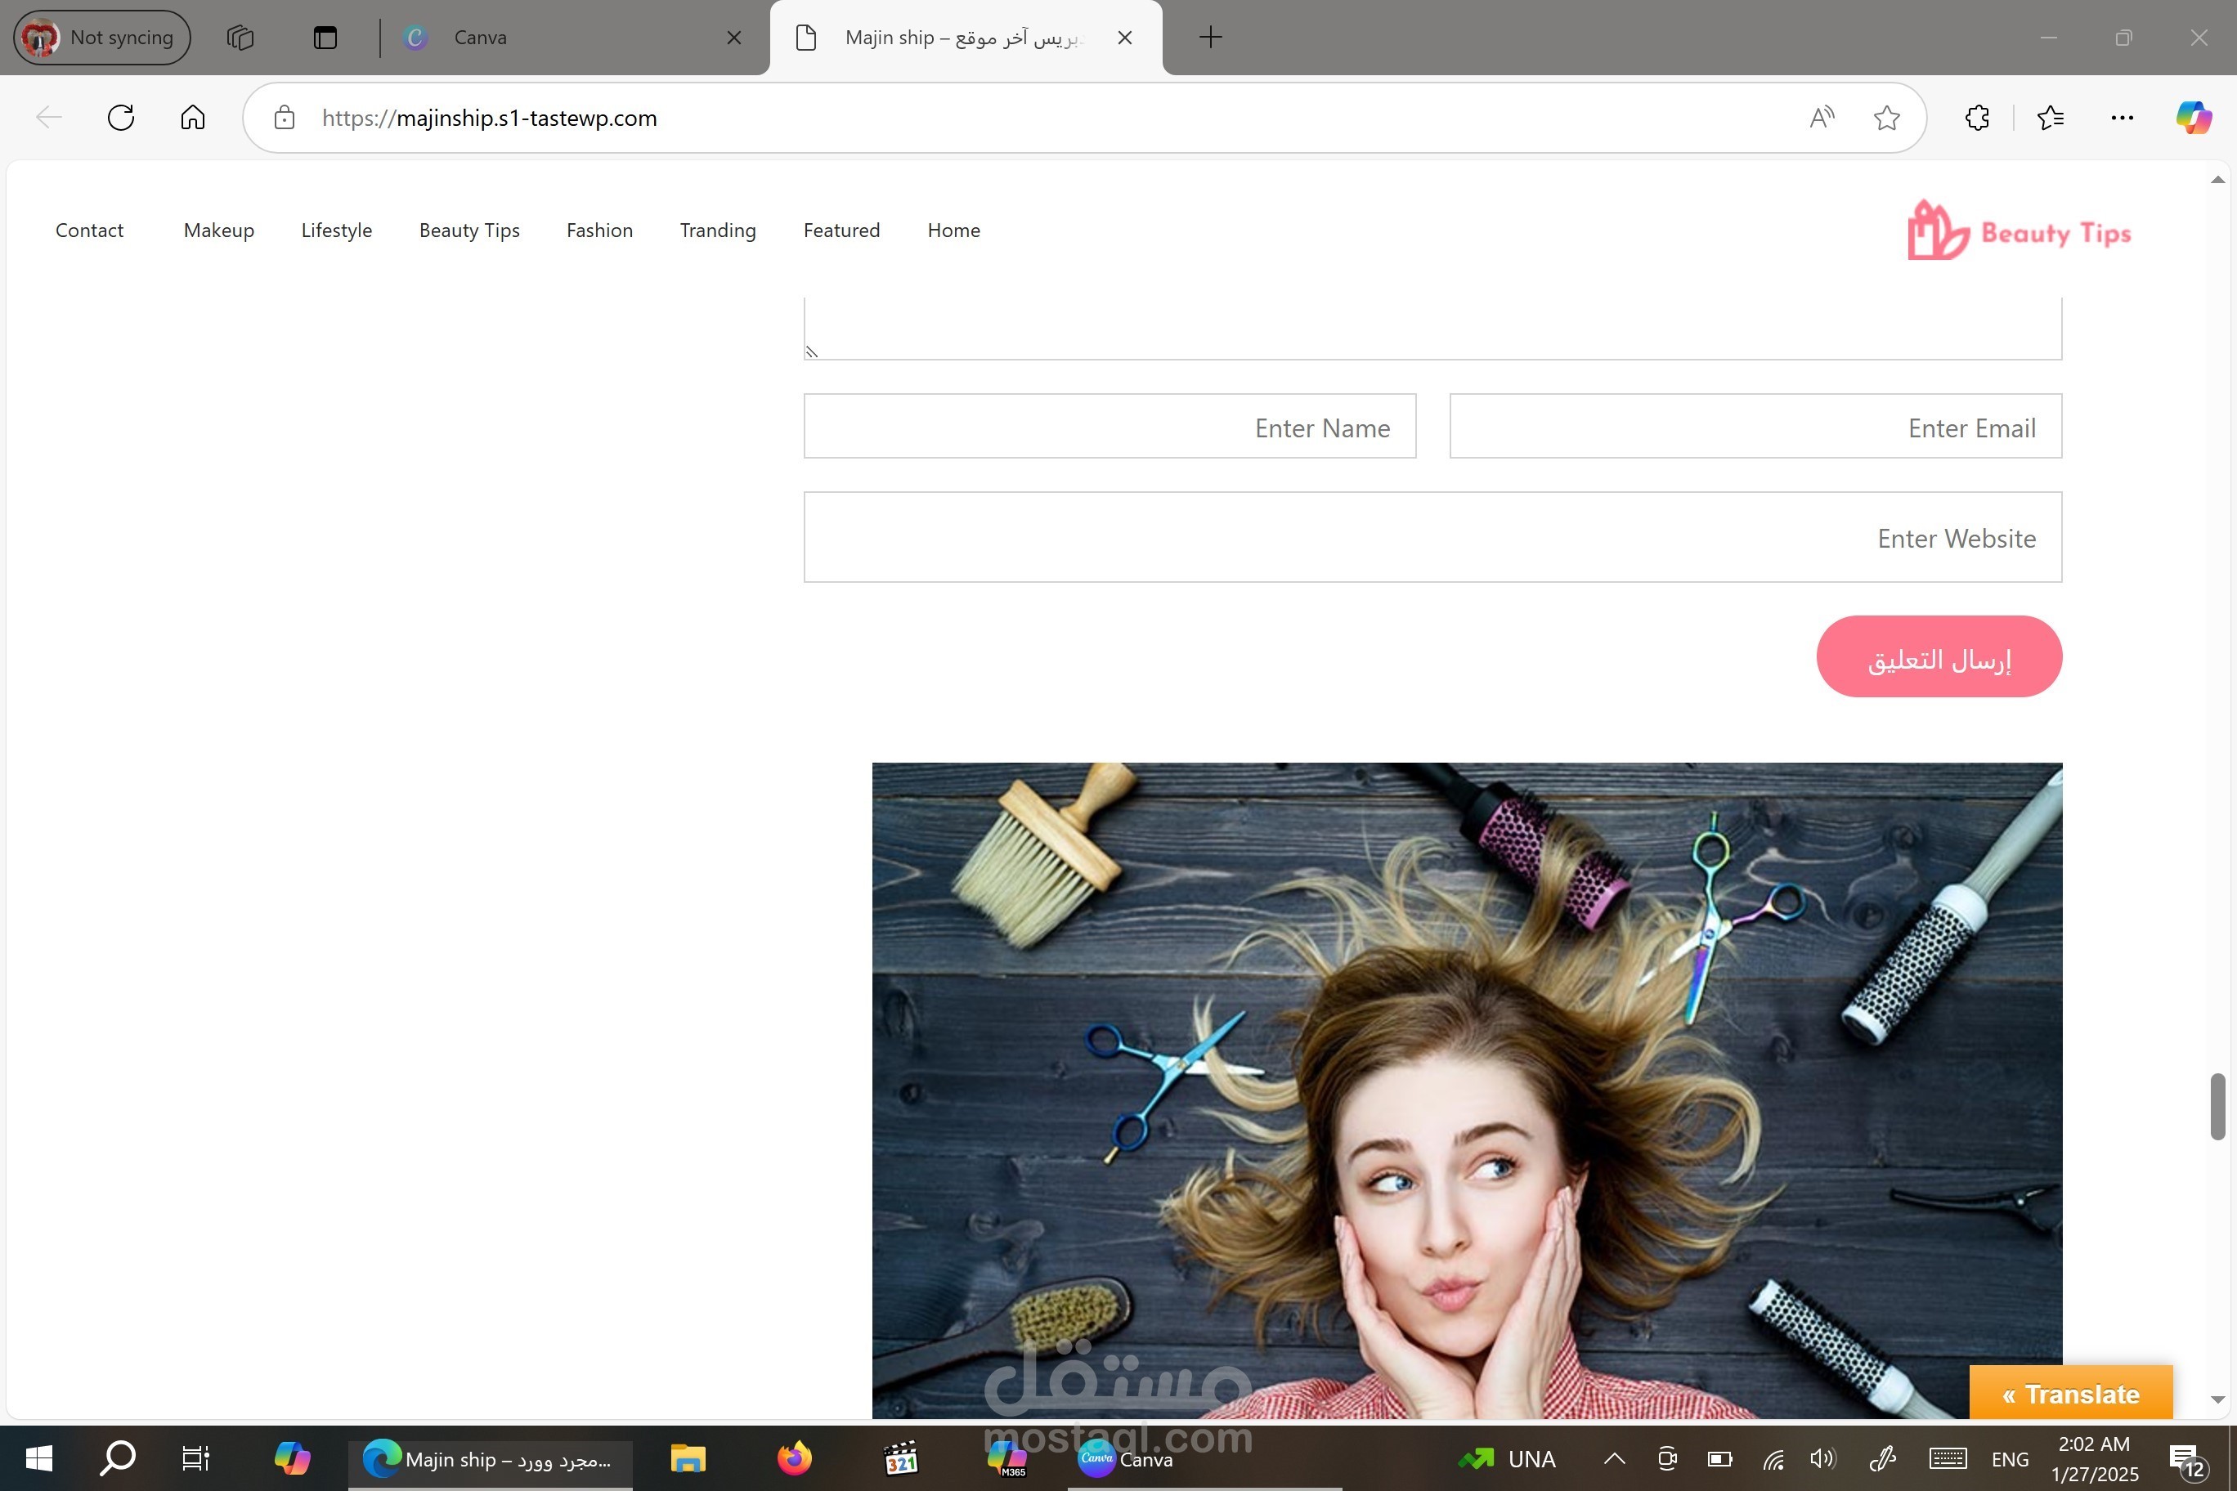Open the favorites list icon

2050,118
